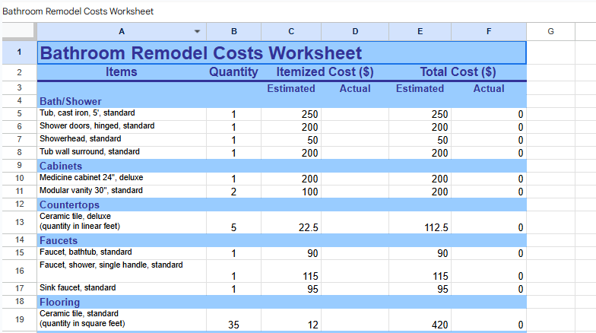The width and height of the screenshot is (596, 333).
Task: Select the itemized cost cell showing 22.5
Action: point(291,227)
